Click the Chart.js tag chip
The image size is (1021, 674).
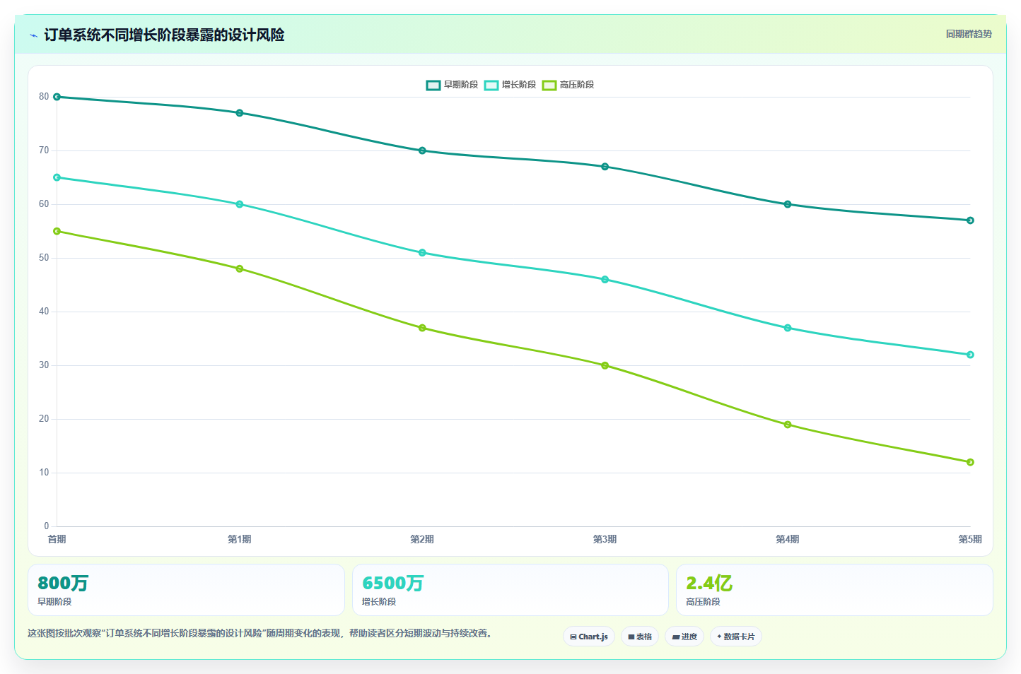(589, 637)
